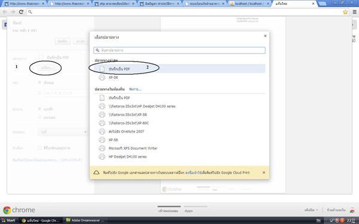Image resolution: width=359 pixels, height=224 pixels.
Task: Open the margins dropdown
Action: coord(63,132)
